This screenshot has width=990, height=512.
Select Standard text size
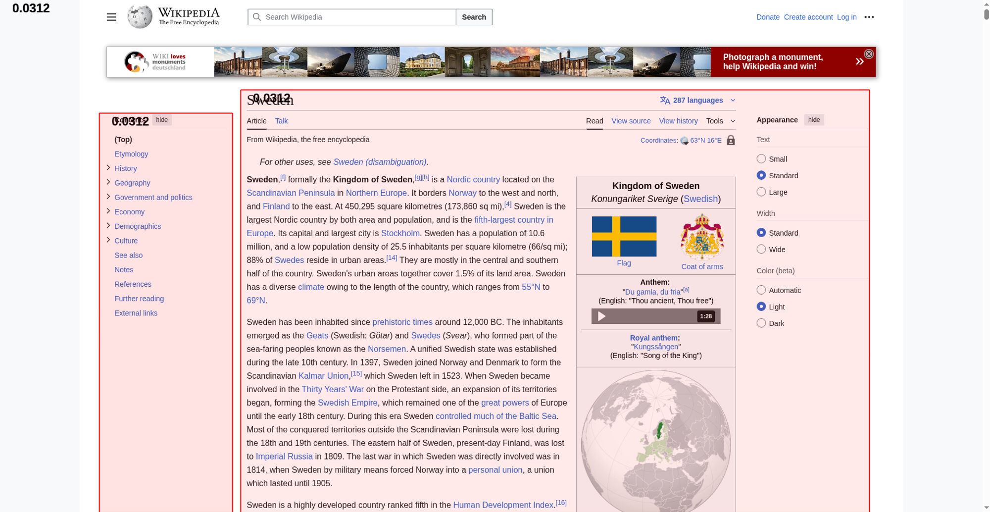(761, 175)
